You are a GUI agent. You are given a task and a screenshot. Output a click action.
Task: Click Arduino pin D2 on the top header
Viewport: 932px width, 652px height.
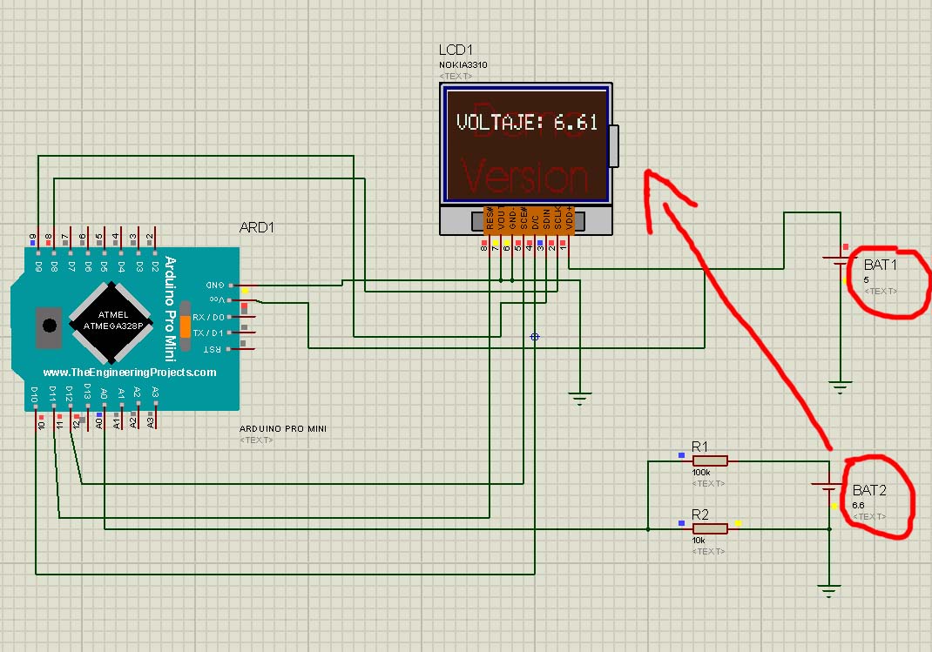coord(155,252)
